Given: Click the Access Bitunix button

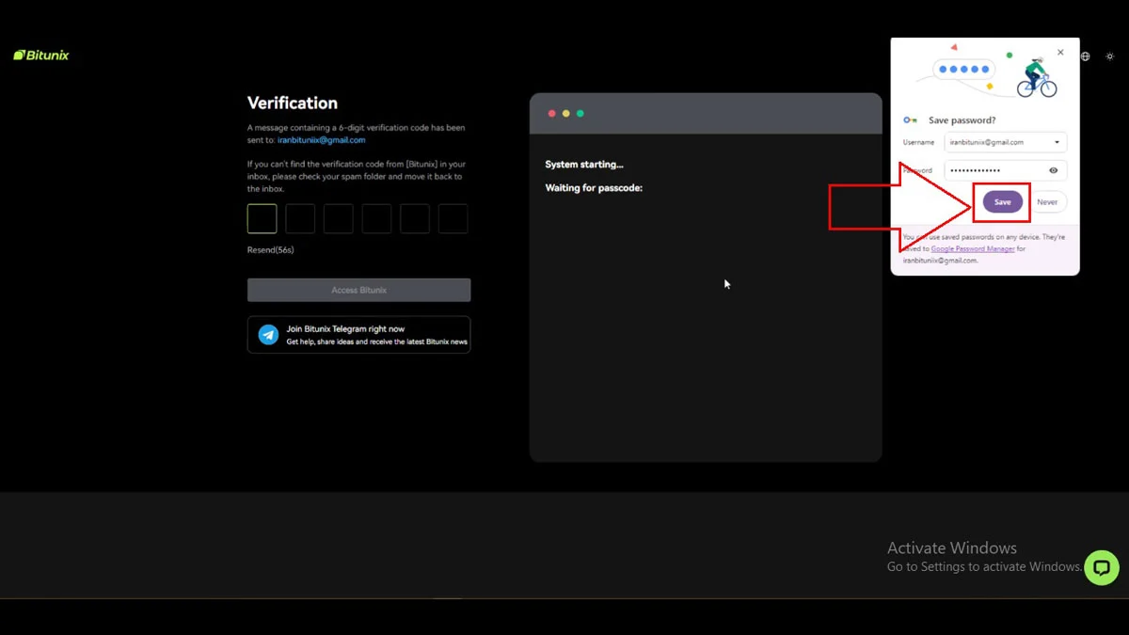Looking at the screenshot, I should coord(358,290).
